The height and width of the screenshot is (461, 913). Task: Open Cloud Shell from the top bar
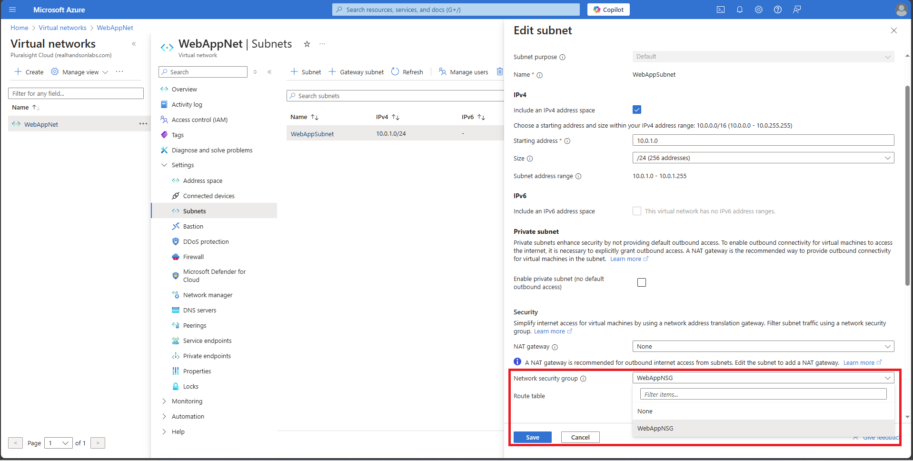click(x=721, y=10)
